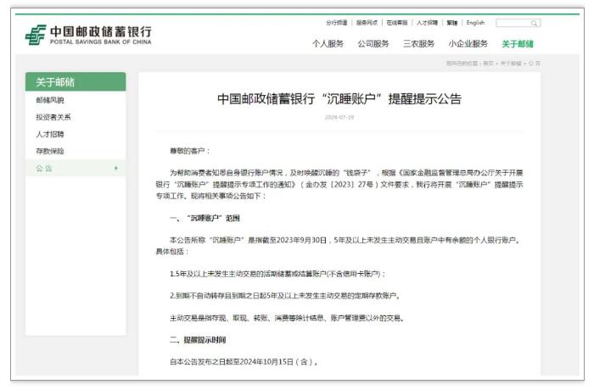The height and width of the screenshot is (390, 594).
Task: Click the publish date 2024-07-19
Action: click(x=339, y=117)
